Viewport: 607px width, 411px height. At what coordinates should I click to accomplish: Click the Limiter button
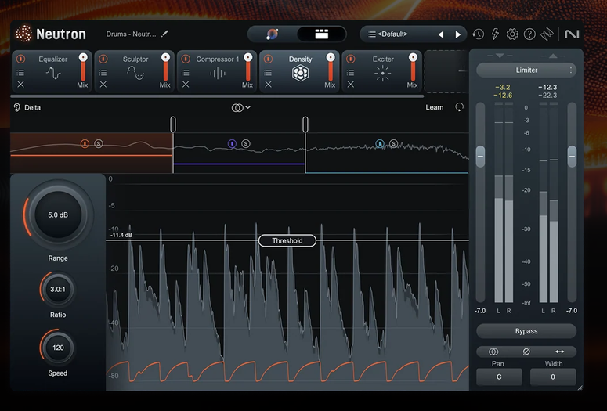pyautogui.click(x=526, y=70)
